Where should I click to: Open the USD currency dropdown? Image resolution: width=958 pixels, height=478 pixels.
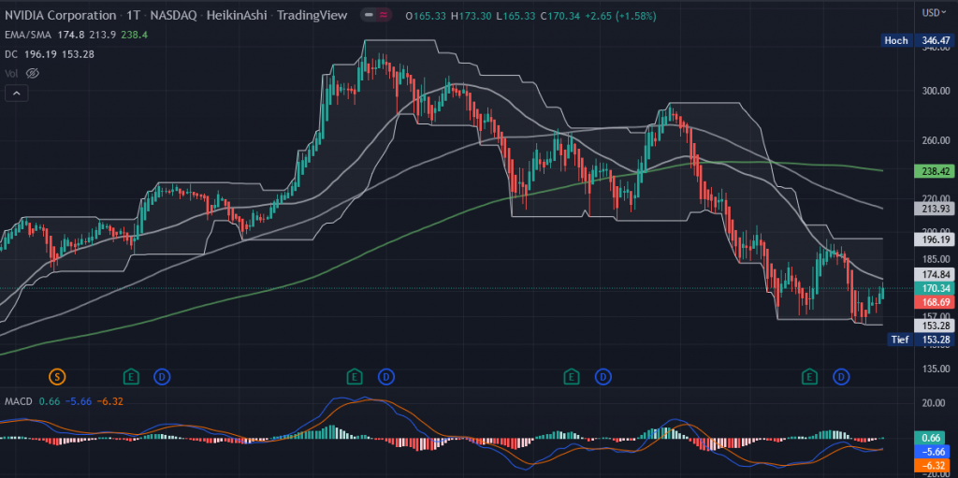tap(935, 11)
